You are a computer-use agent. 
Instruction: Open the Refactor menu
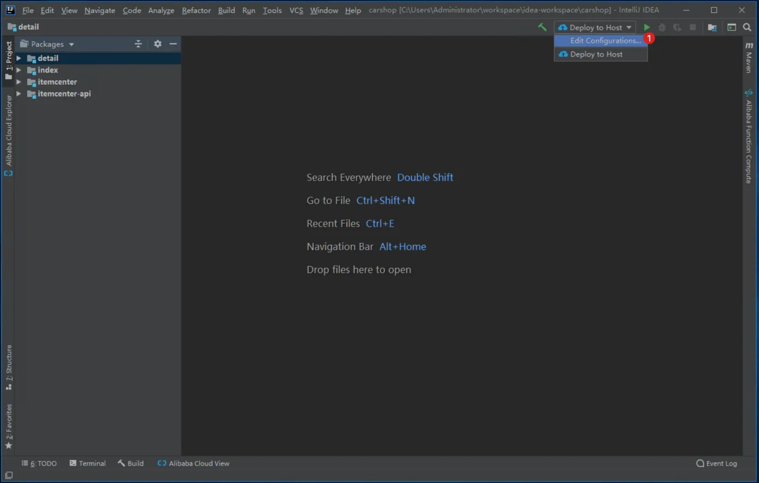click(x=196, y=10)
